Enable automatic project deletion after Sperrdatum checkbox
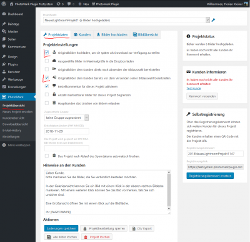Image resolution: width=250 pixels, height=242 pixels. point(47,156)
